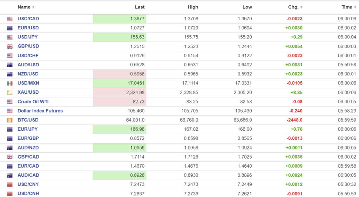Click the Mexico flag next to USD/MXN
Screen dimensions: 359x197
point(10,83)
